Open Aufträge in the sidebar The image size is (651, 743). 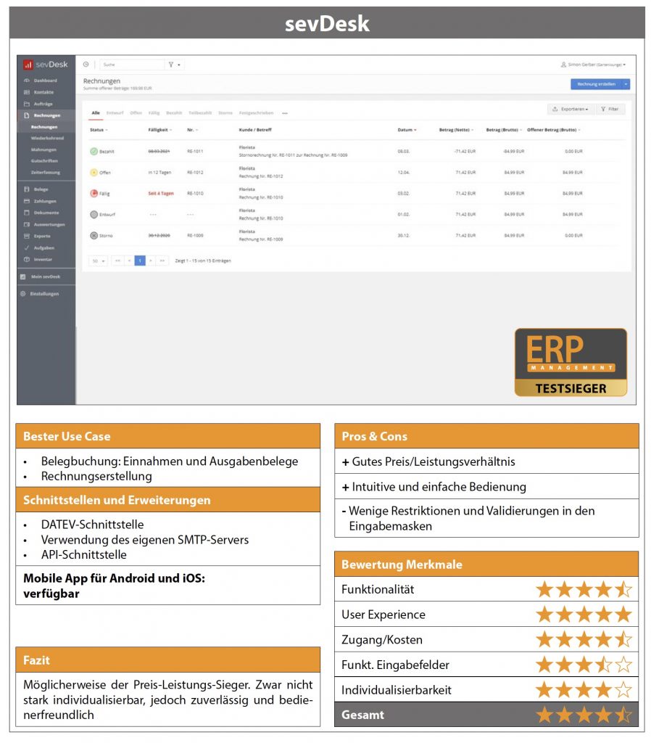(x=43, y=104)
